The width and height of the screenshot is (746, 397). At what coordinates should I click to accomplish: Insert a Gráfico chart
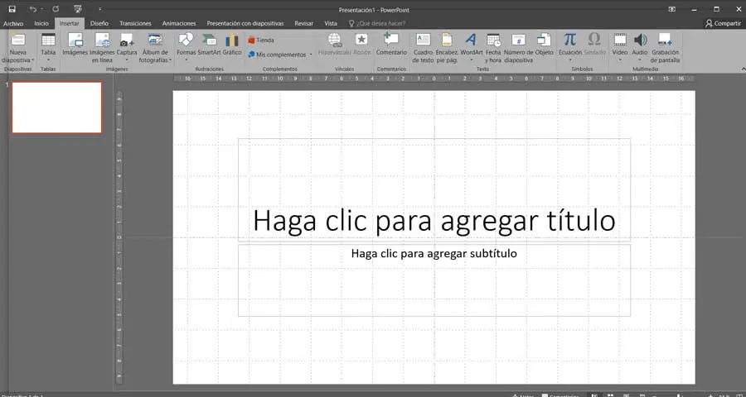[x=232, y=45]
